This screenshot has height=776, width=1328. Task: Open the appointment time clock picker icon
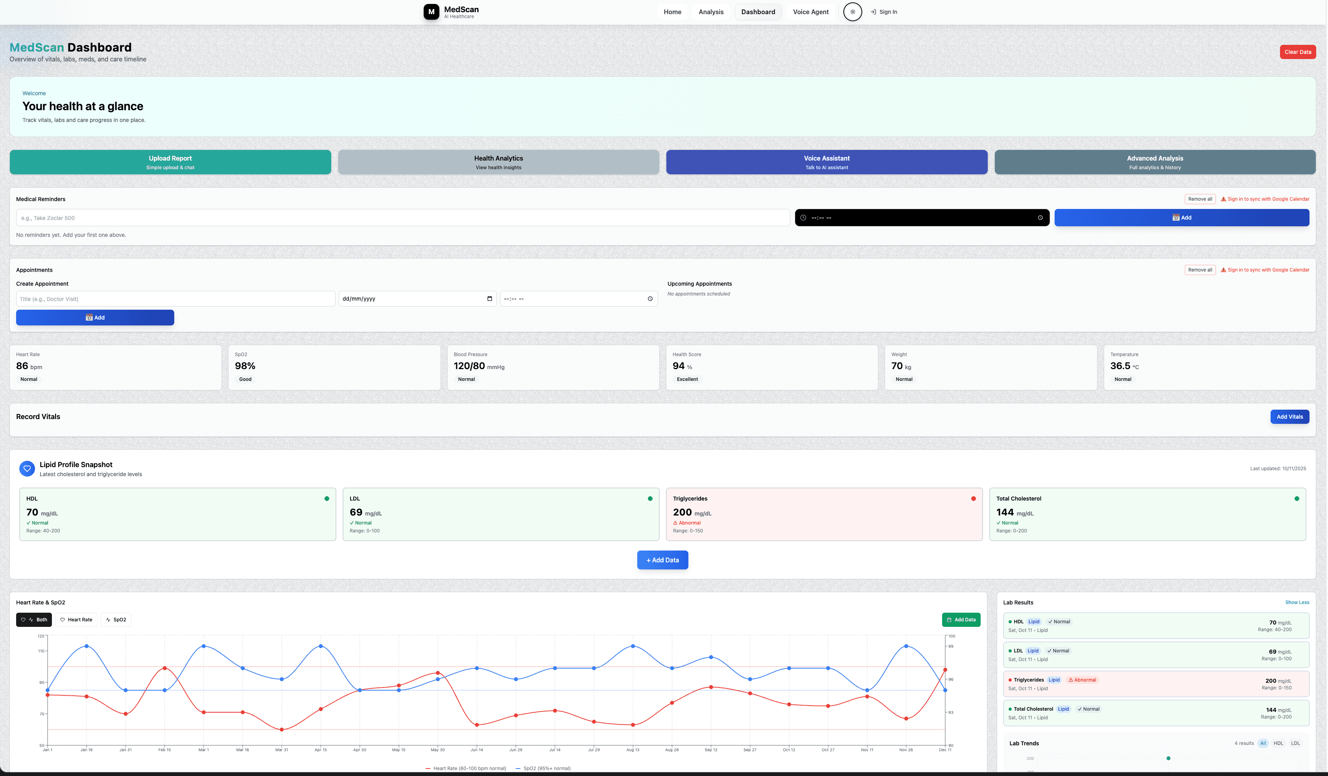(650, 299)
